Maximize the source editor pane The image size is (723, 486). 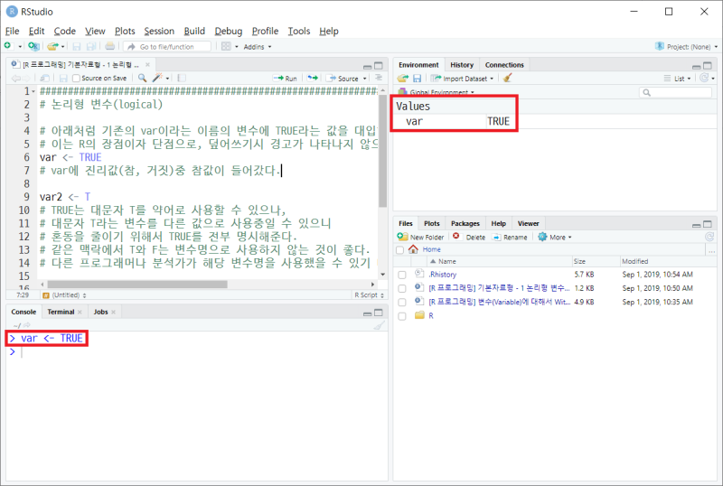(379, 65)
